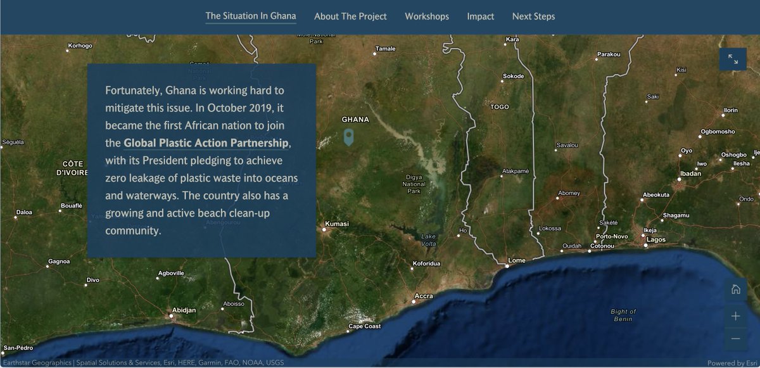The height and width of the screenshot is (368, 760).
Task: Click the Accra city label
Action: coord(423,296)
